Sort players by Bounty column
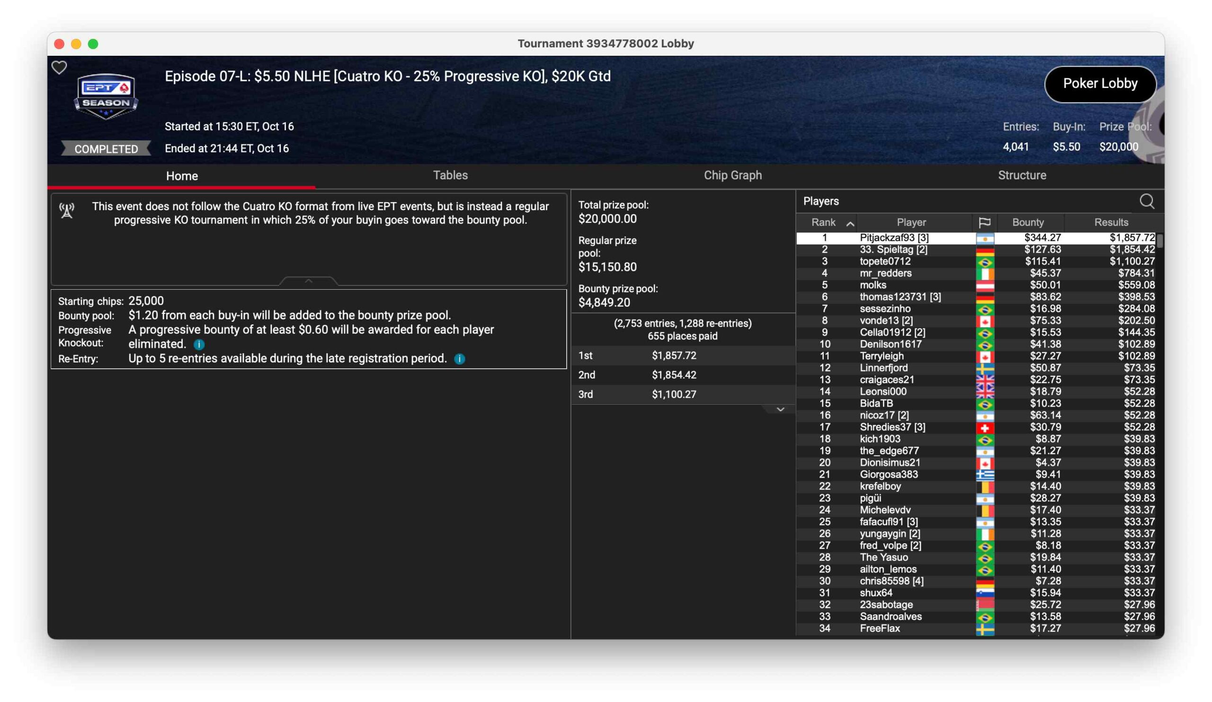The height and width of the screenshot is (702, 1212). [x=1027, y=222]
